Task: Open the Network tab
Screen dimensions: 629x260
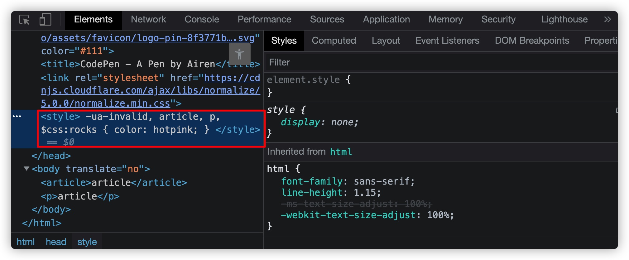Action: pyautogui.click(x=148, y=20)
